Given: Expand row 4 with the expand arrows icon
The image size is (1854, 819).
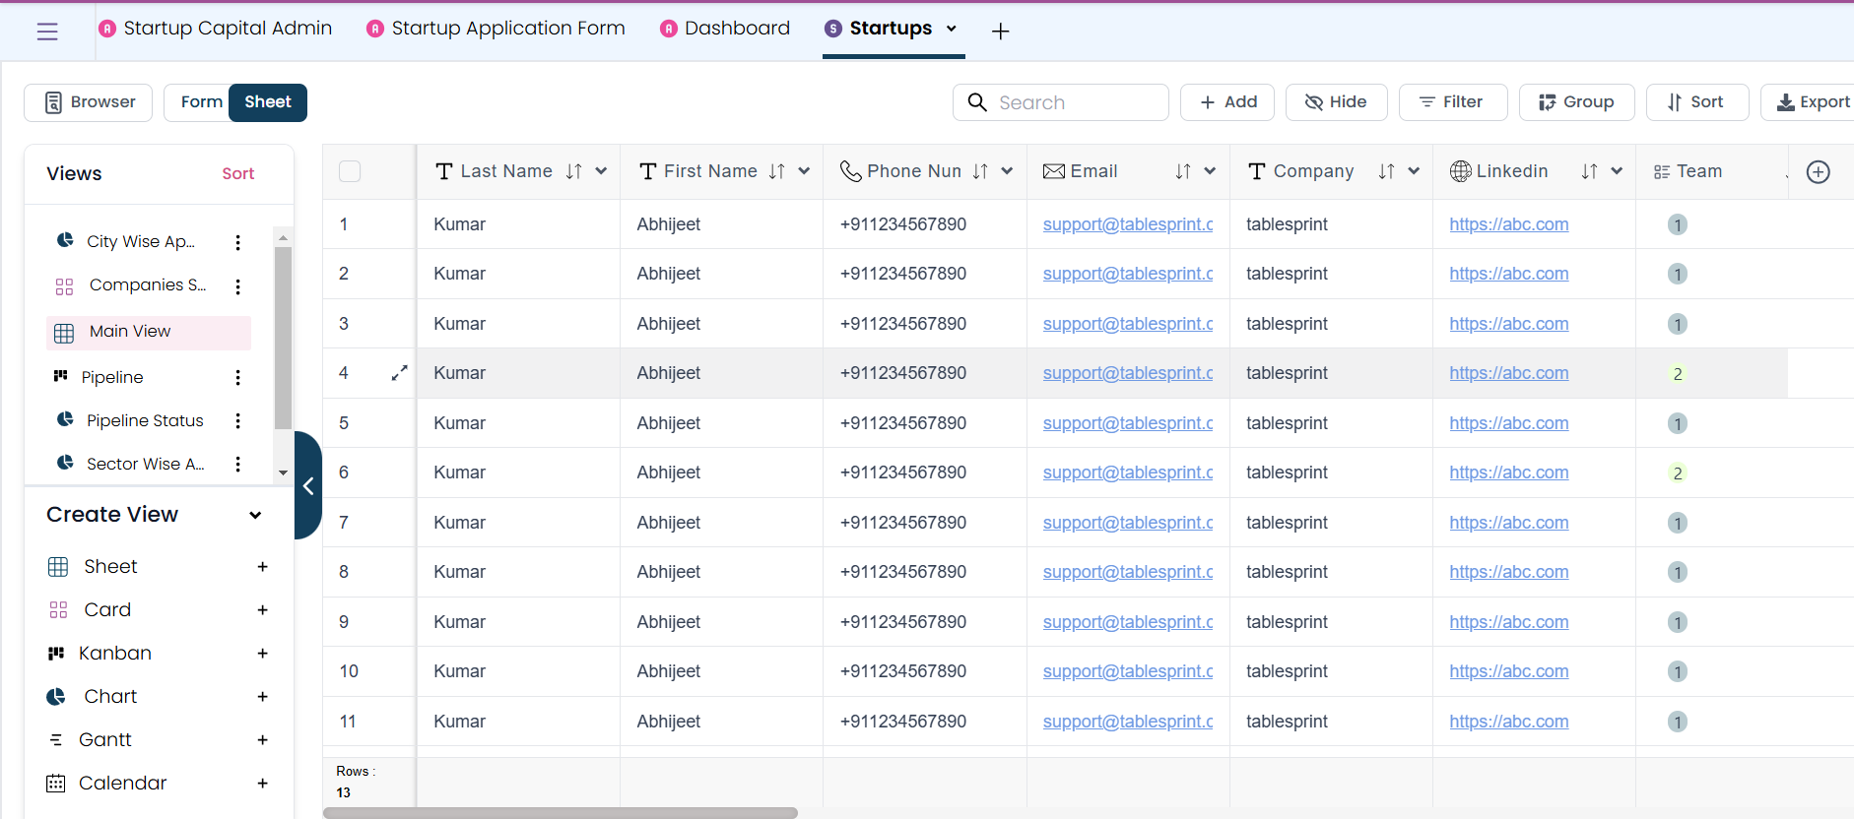Looking at the screenshot, I should 399,373.
